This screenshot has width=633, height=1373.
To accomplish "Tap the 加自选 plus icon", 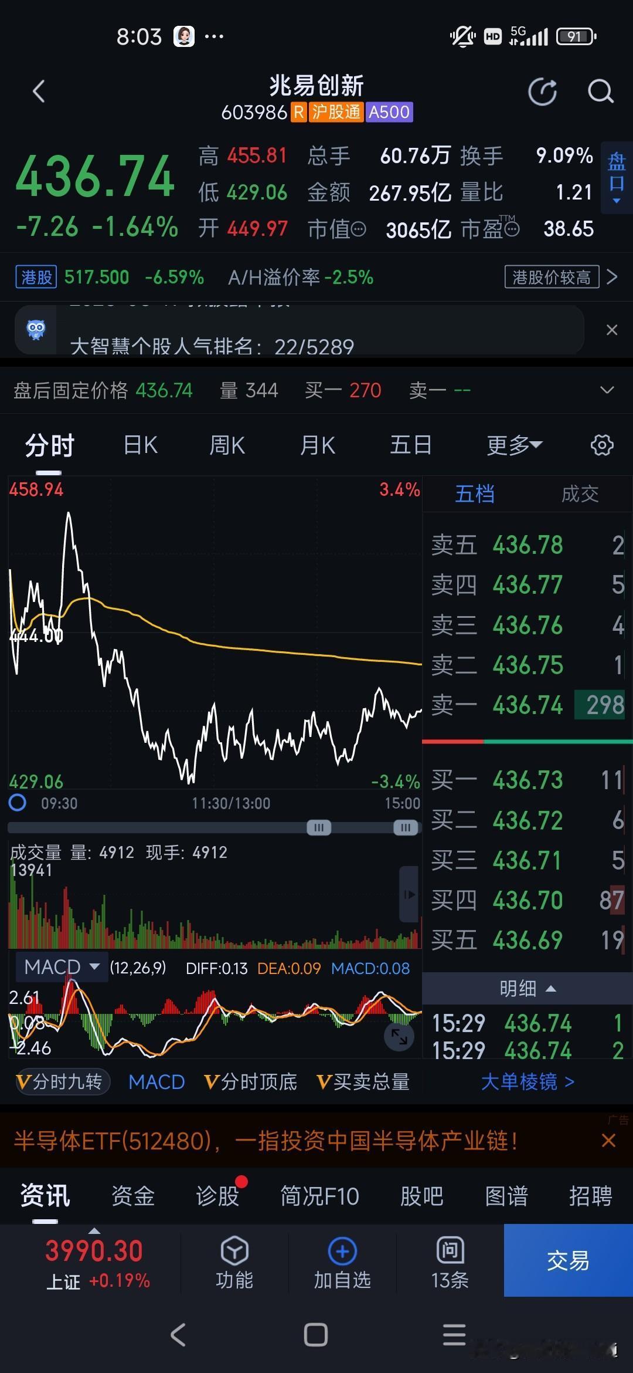I will tap(343, 1251).
